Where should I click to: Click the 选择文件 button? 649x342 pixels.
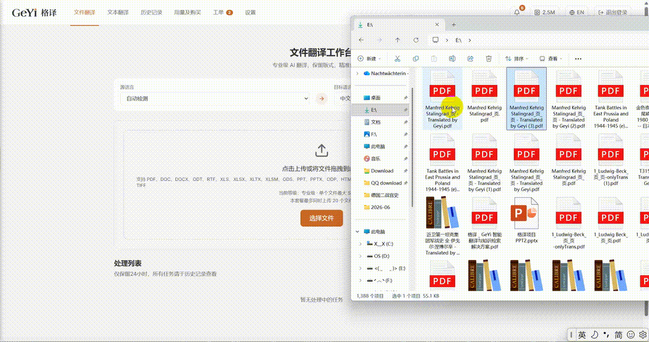pos(321,218)
